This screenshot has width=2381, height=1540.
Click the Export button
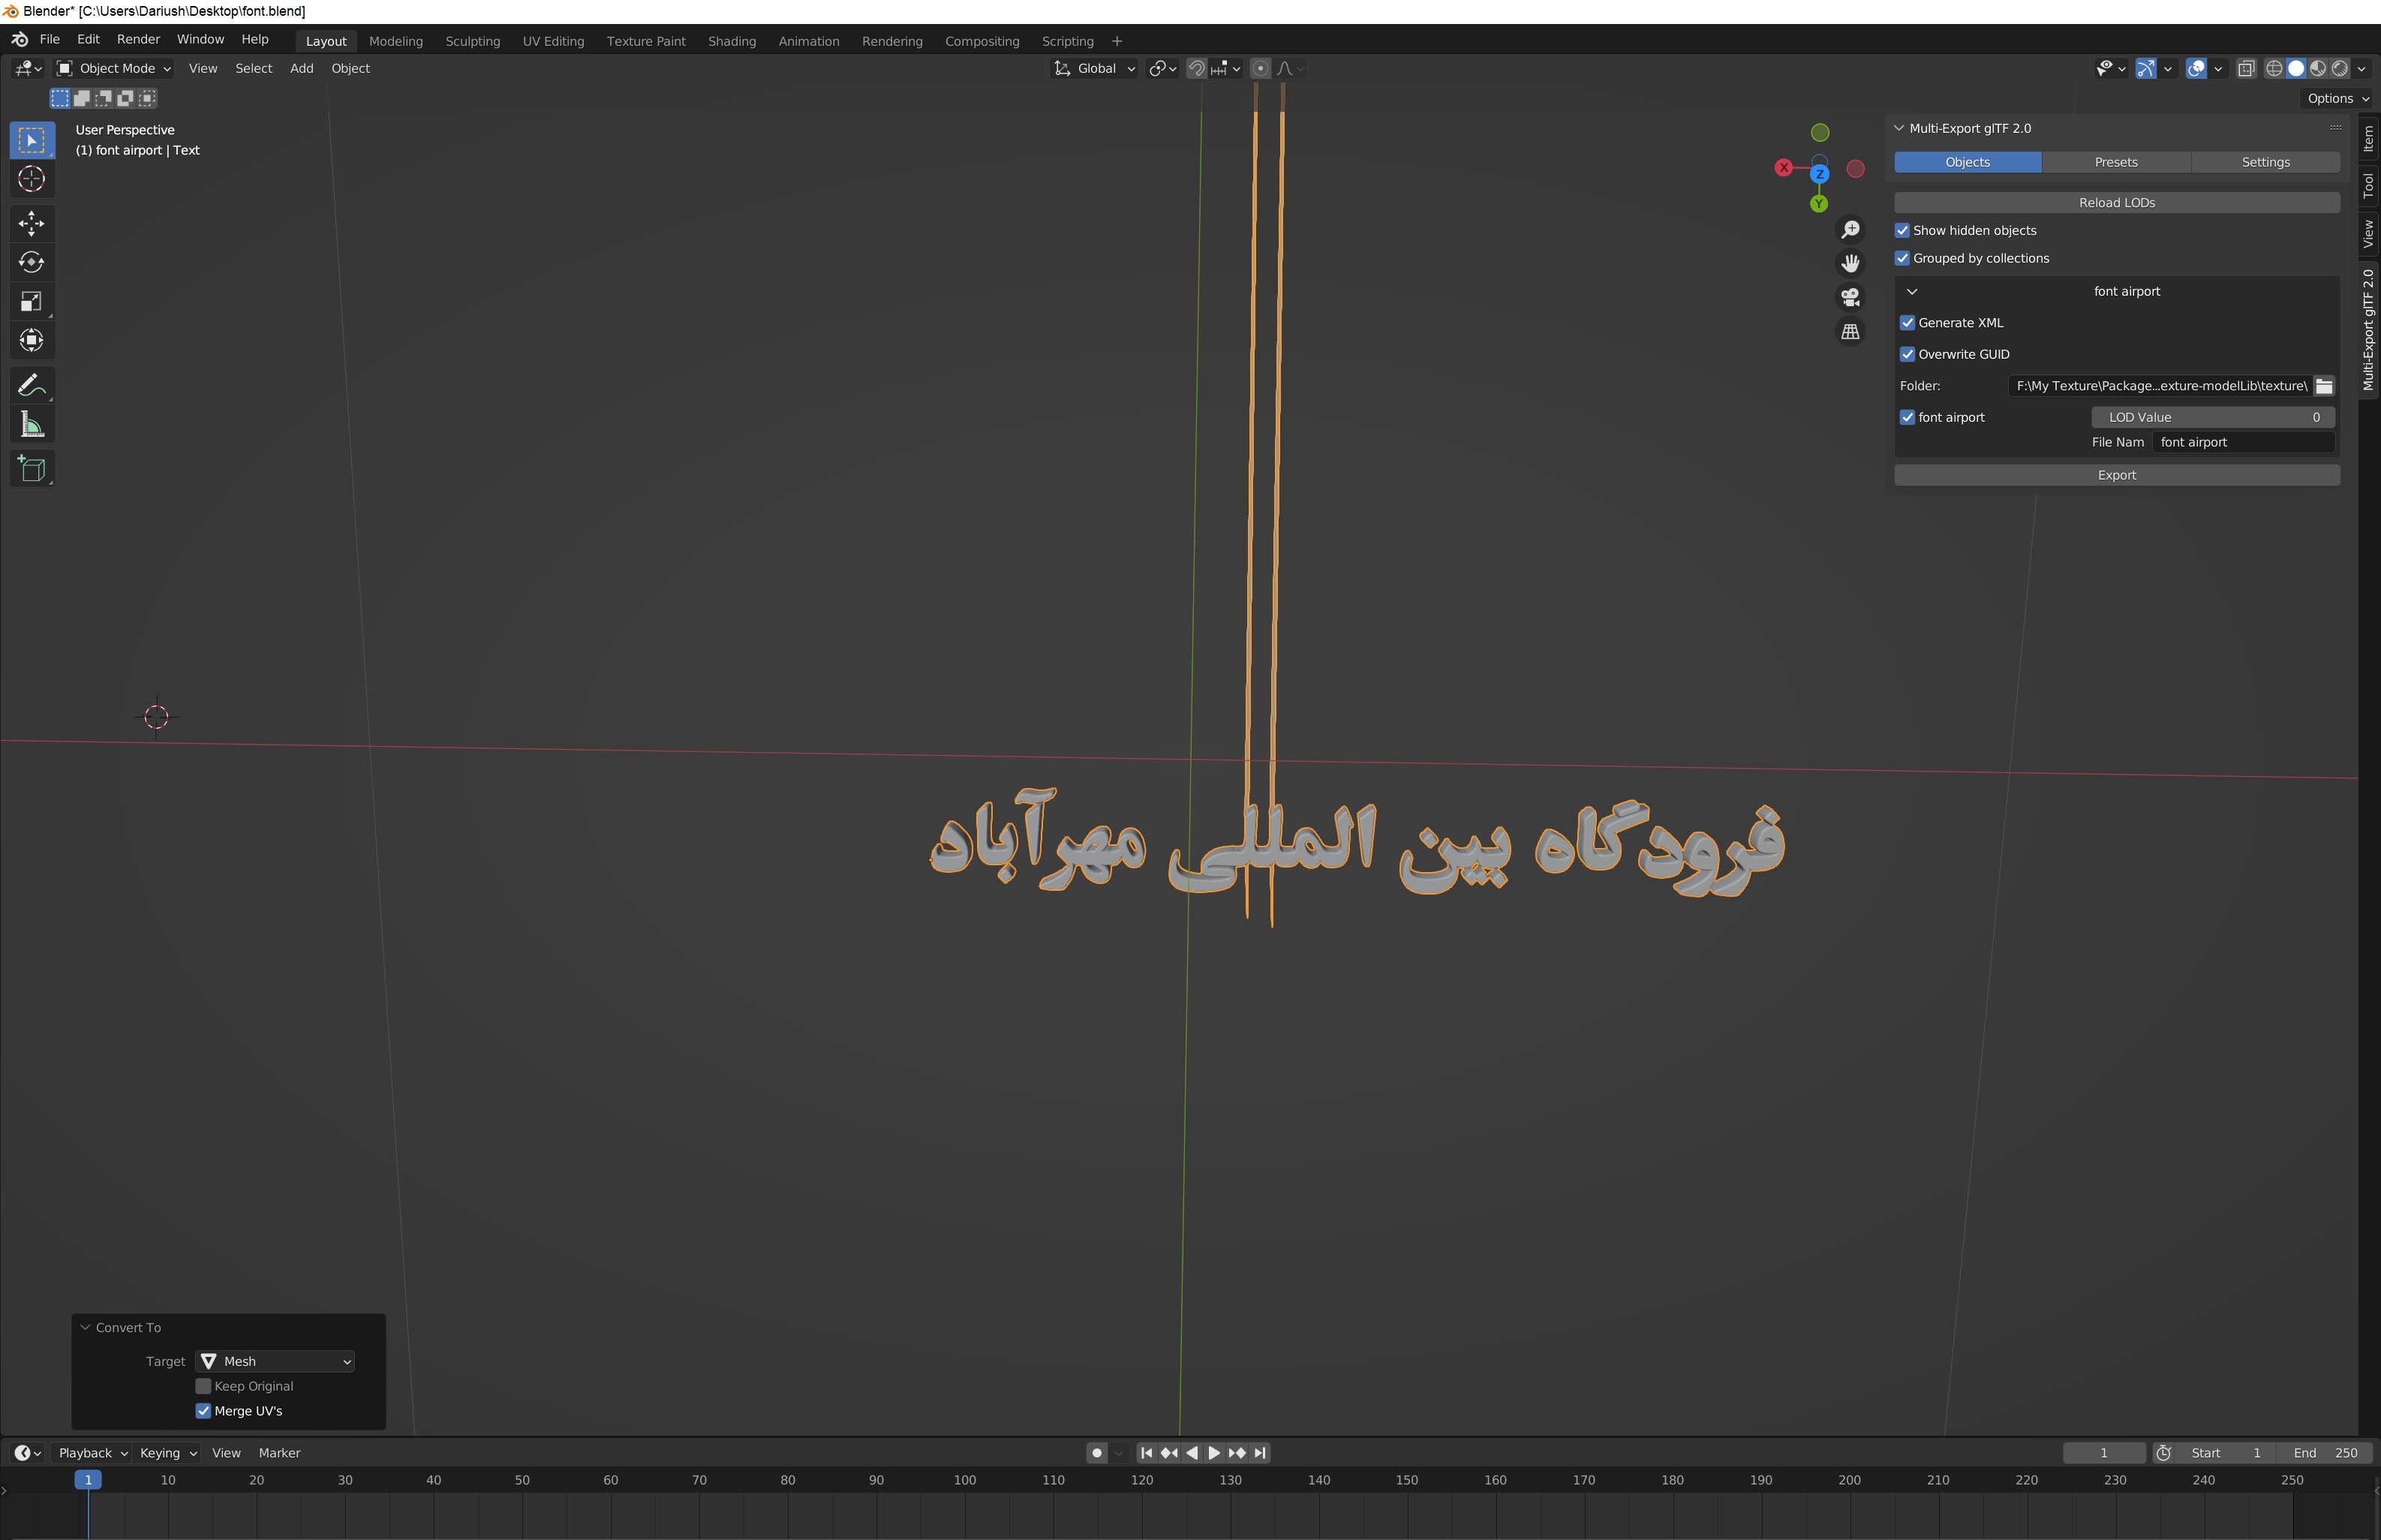click(2116, 475)
